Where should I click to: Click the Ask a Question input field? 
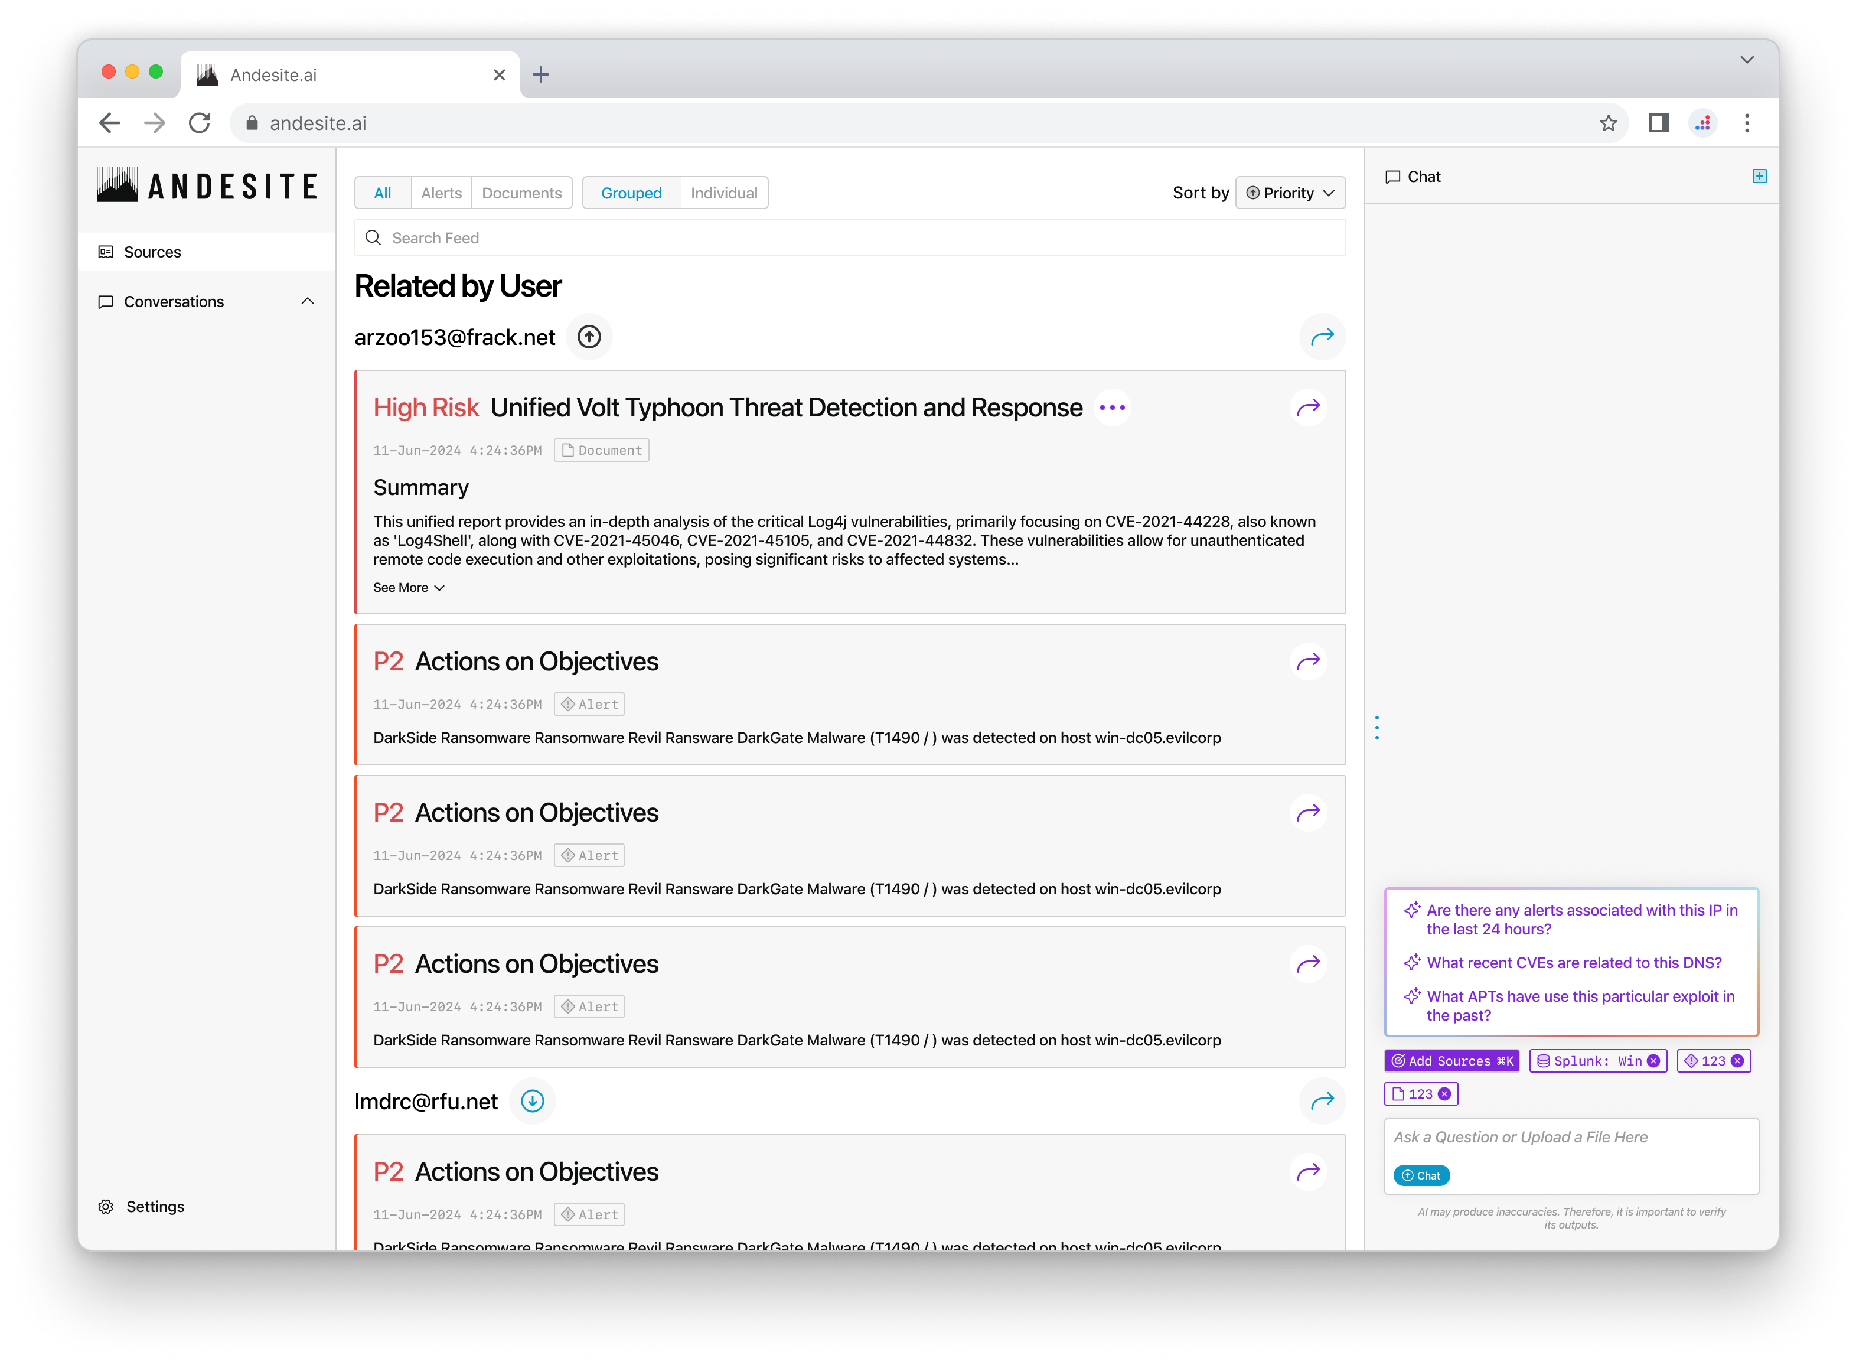click(x=1571, y=1136)
